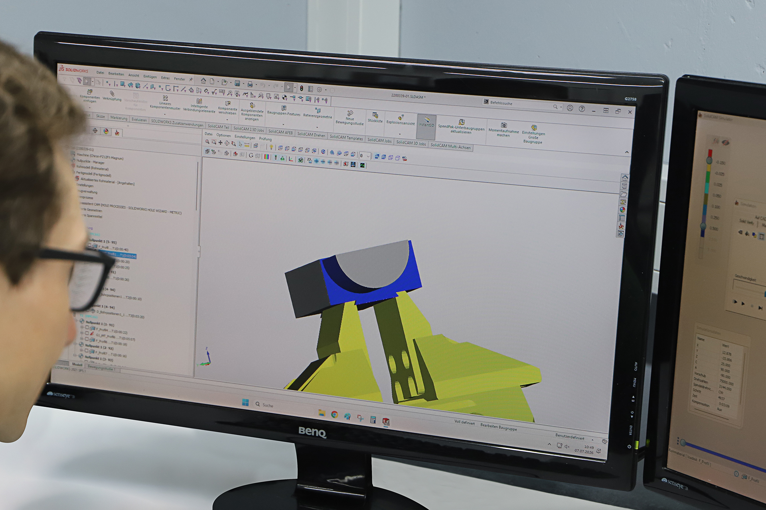Switch to the Evaluieren tab
Image resolution: width=766 pixels, height=510 pixels.
click(139, 120)
